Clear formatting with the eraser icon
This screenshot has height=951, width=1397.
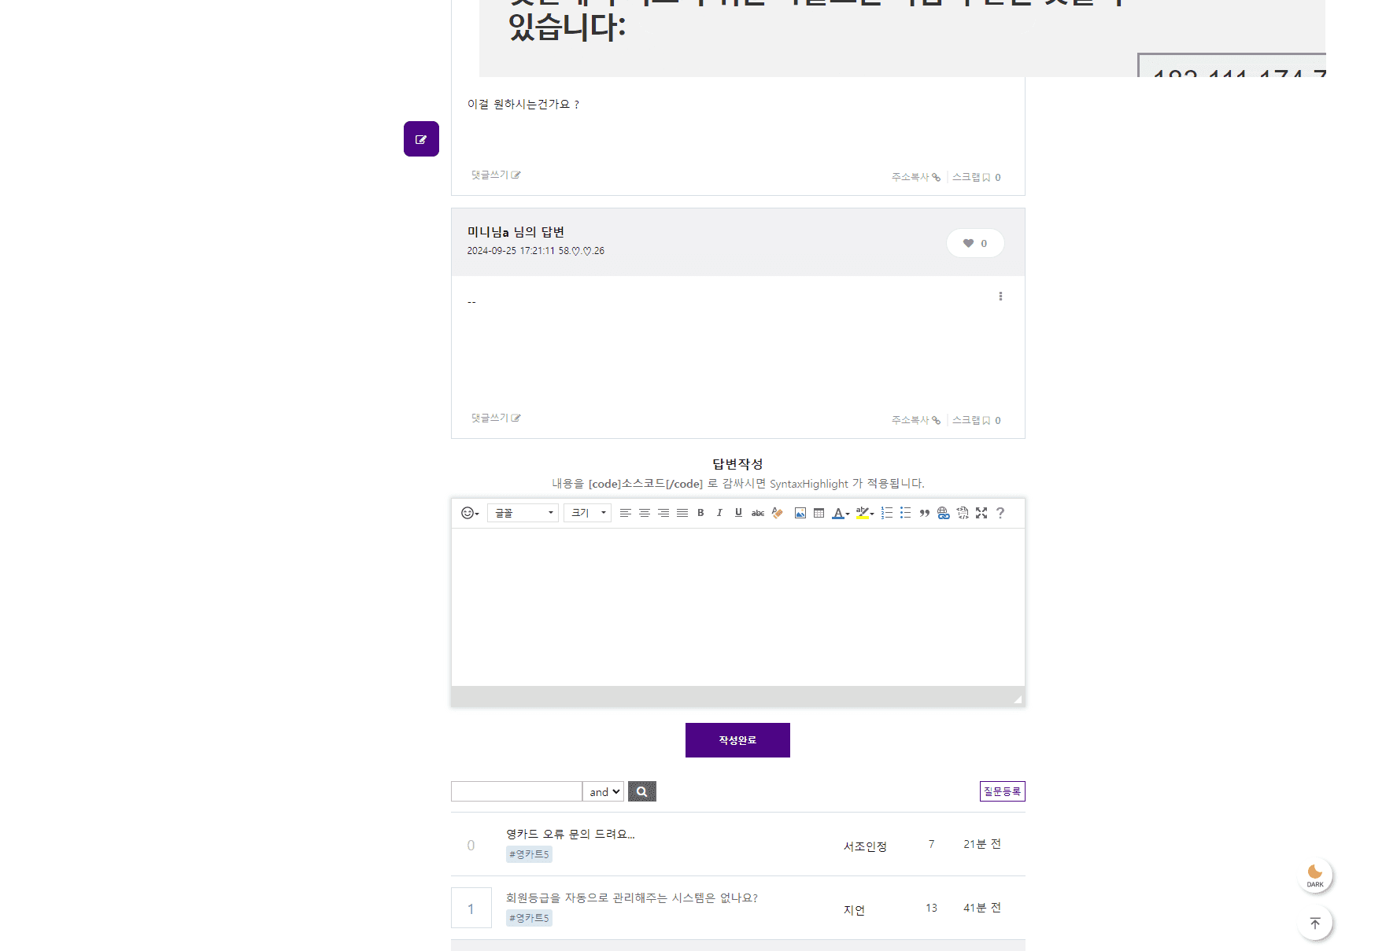[778, 513]
